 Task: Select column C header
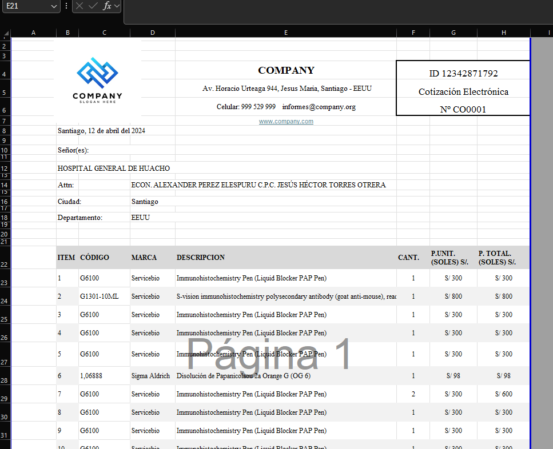click(x=105, y=33)
